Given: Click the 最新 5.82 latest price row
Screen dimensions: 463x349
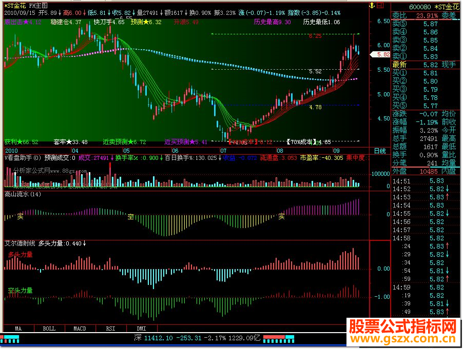Looking at the screenshot, I should 415,65.
